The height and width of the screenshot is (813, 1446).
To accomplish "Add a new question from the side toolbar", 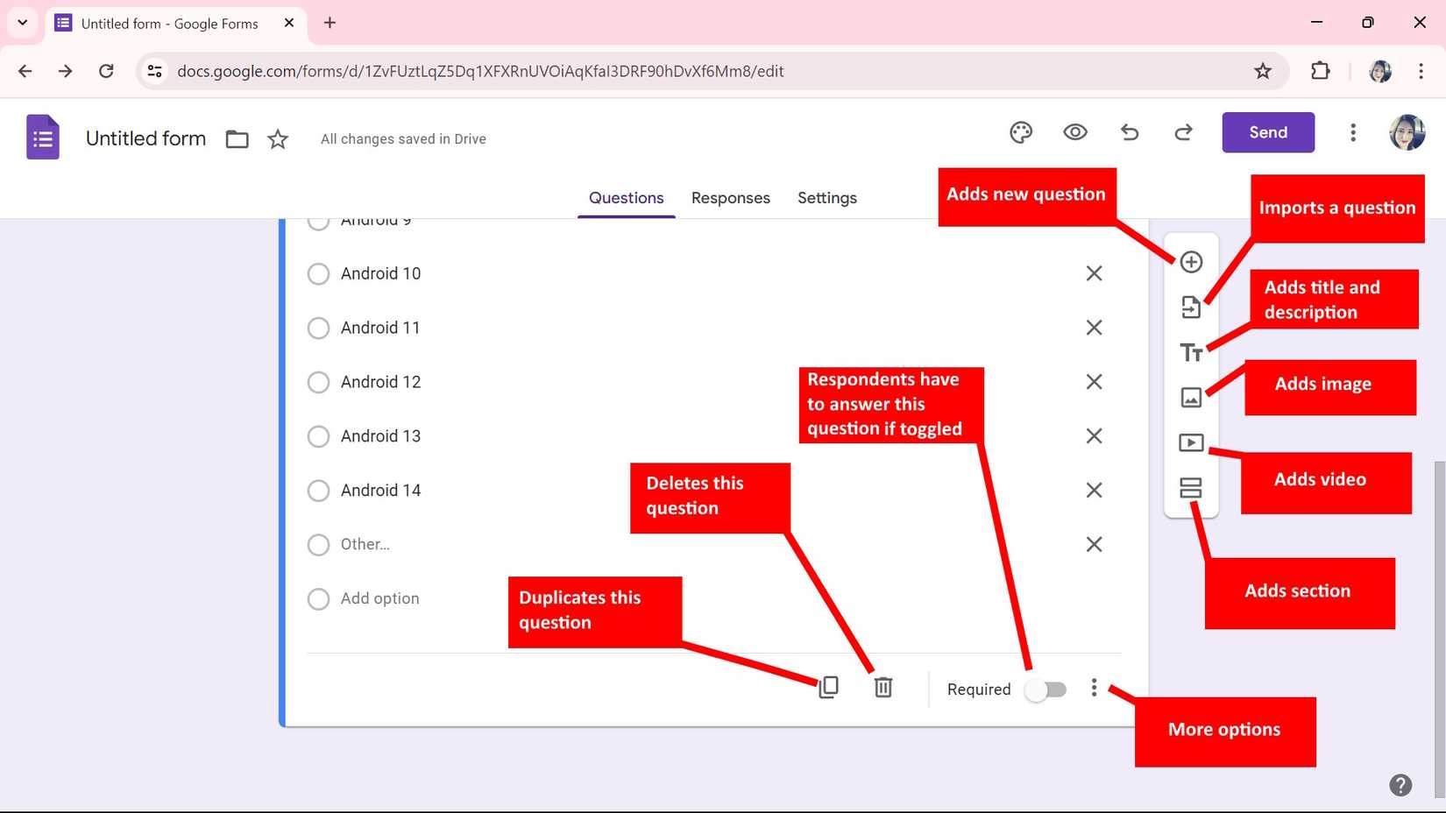I will [x=1191, y=262].
